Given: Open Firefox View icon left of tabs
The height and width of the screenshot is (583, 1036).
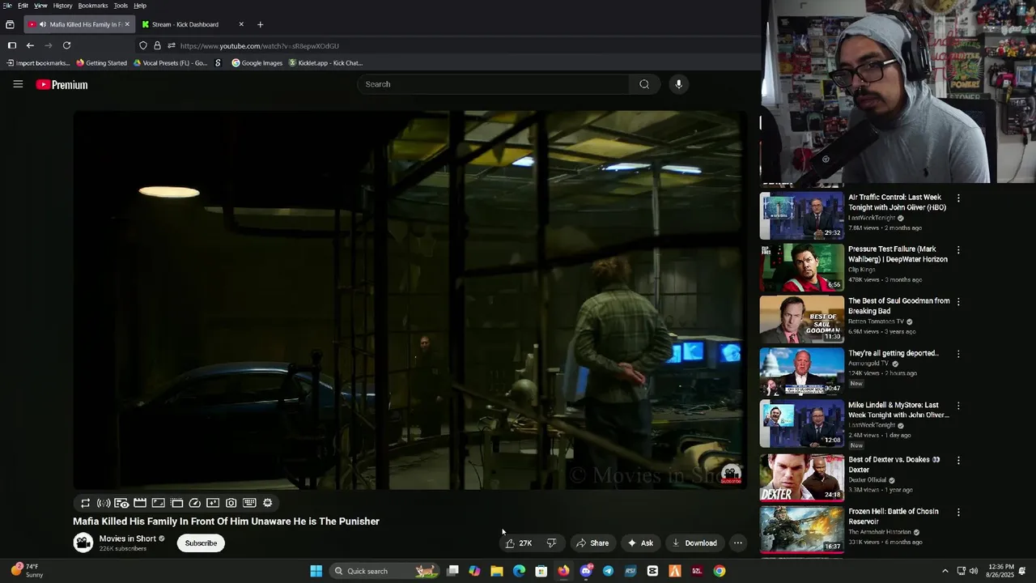Looking at the screenshot, I should coord(10,24).
